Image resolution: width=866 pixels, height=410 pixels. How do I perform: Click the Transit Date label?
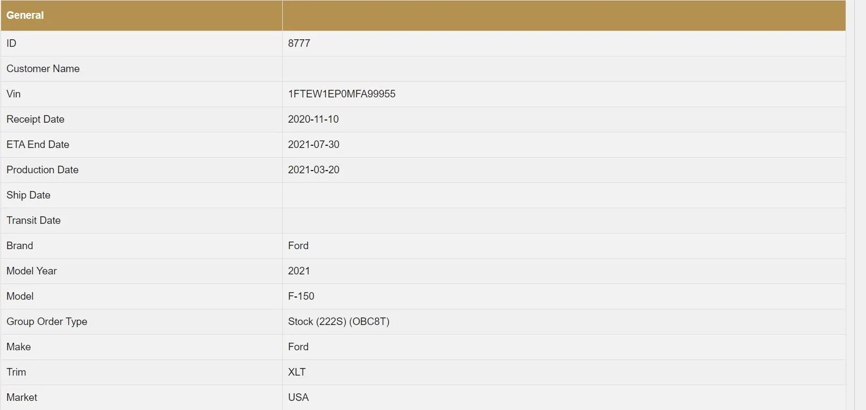pyautogui.click(x=33, y=221)
